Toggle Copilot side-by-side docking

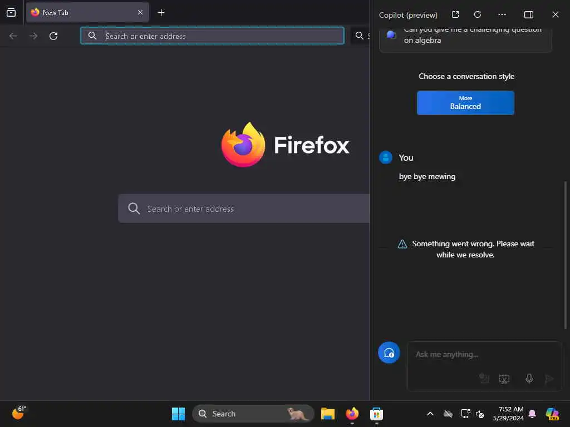click(x=529, y=14)
